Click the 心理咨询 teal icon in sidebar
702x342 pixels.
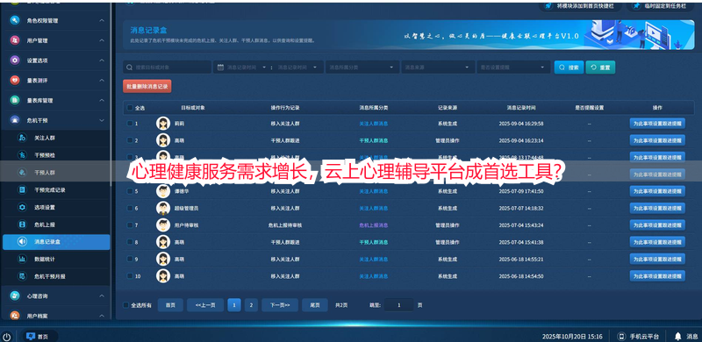[x=15, y=296]
